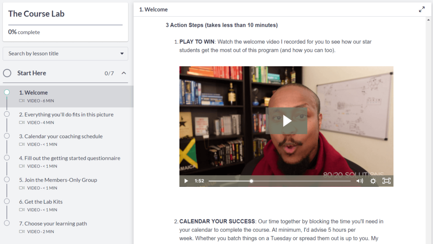Enter video fullscreen with frame icon

point(386,181)
